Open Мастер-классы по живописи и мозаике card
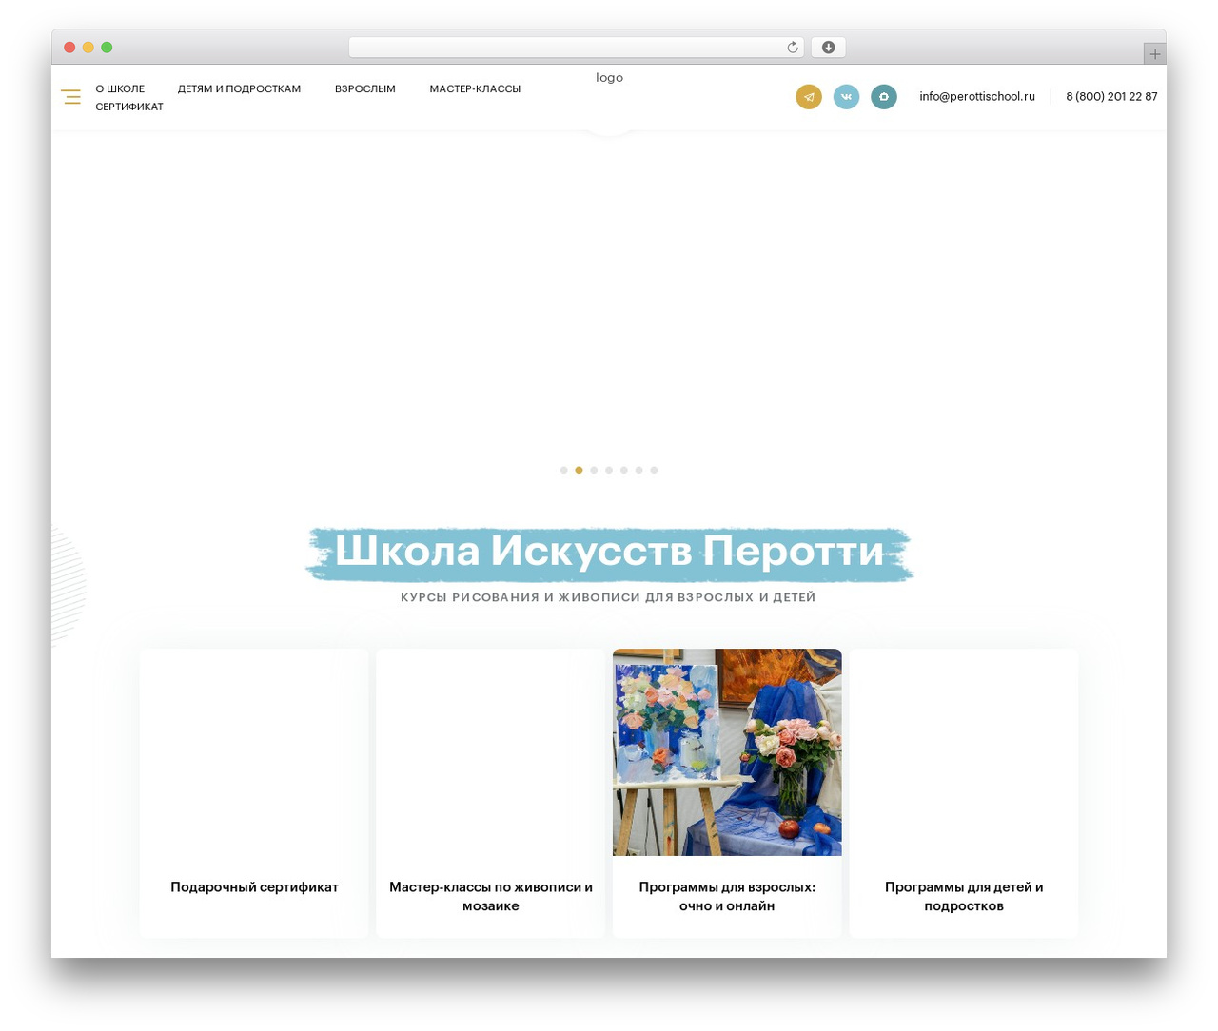Image resolution: width=1218 pixels, height=1031 pixels. 491,793
